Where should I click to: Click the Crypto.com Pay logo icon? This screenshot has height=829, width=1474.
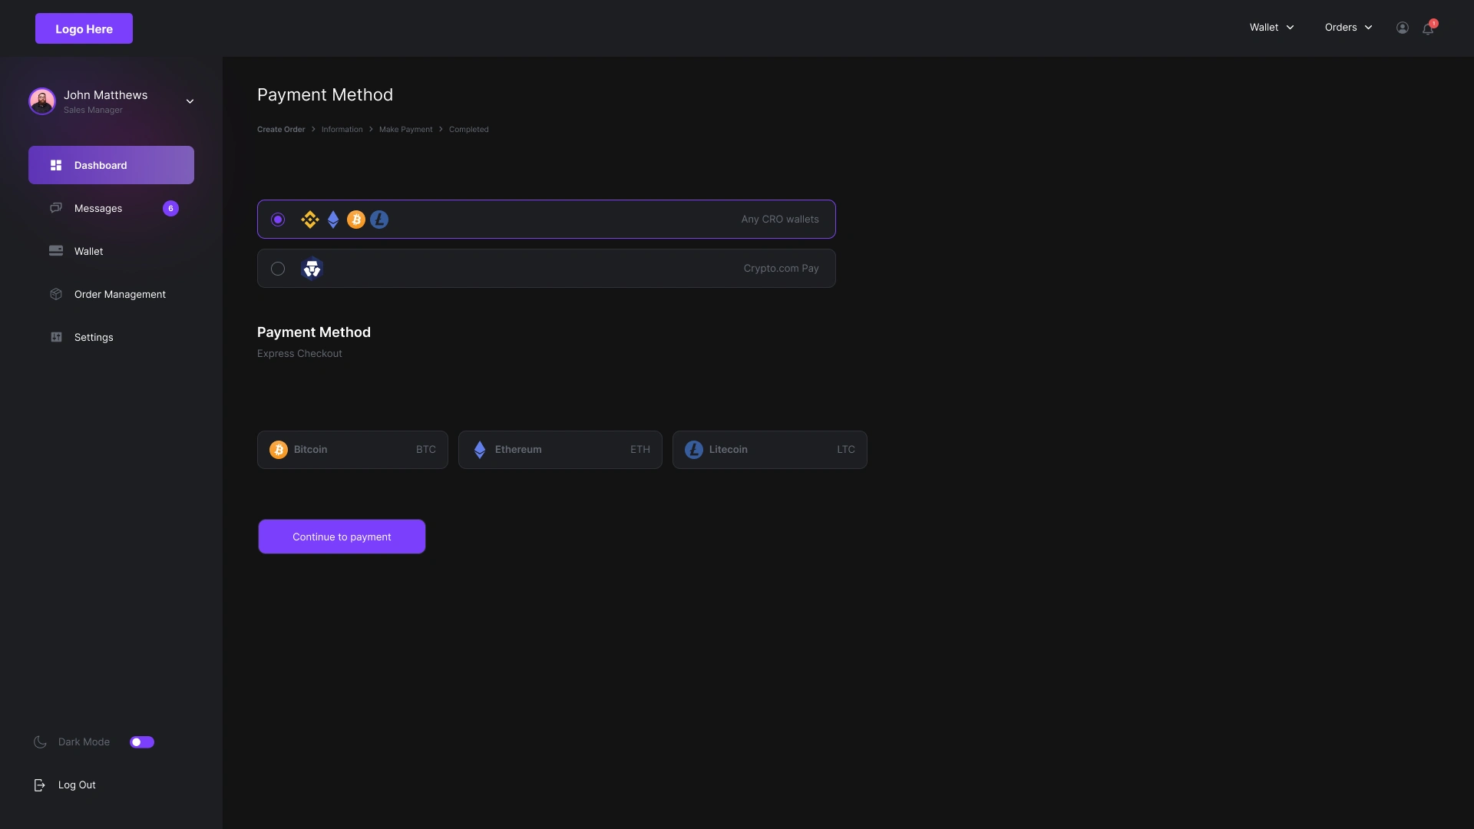(312, 269)
